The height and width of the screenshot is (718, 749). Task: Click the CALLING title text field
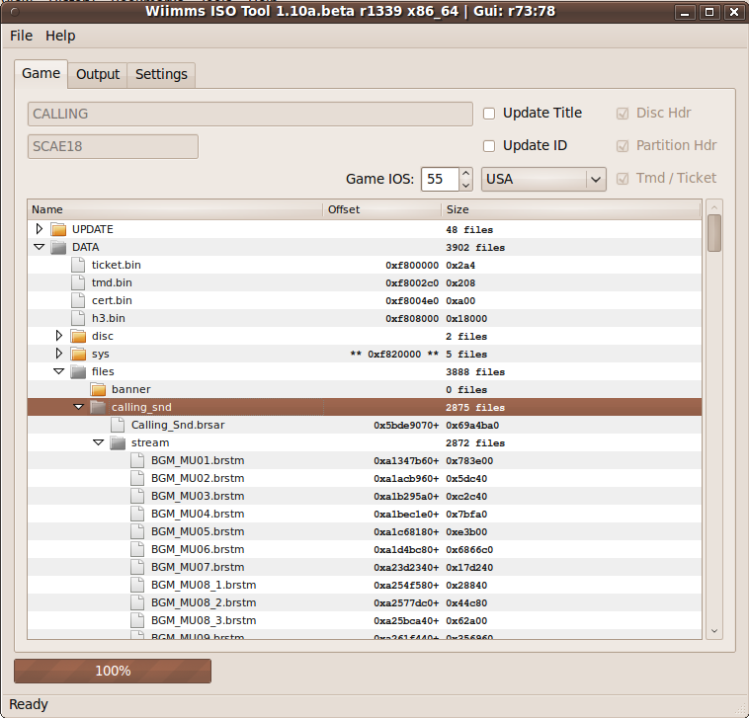[250, 114]
